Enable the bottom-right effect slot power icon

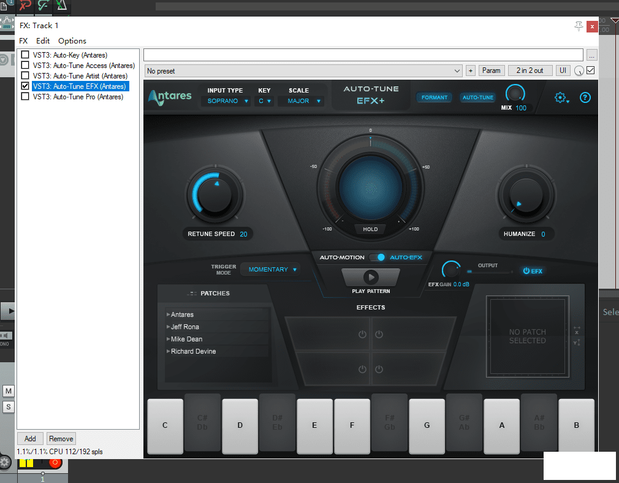pos(379,369)
